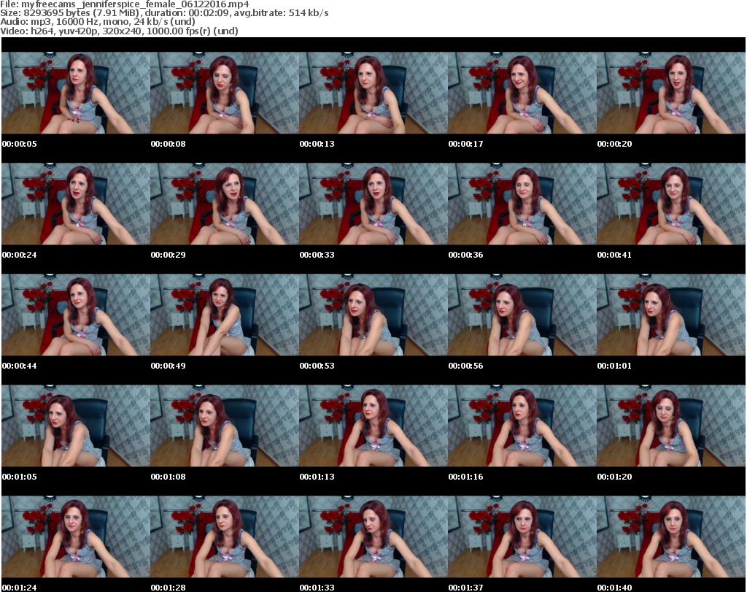Viewport: 747px width, 592px height.
Task: Click the timestamp label 00:01:40
Action: click(614, 588)
